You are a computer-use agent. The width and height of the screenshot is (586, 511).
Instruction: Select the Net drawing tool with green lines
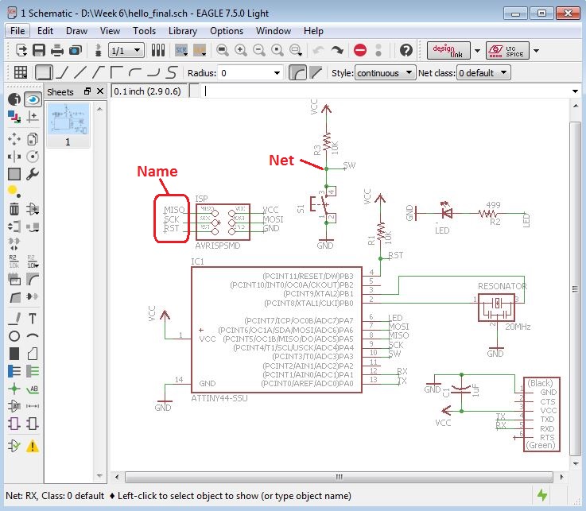click(33, 371)
